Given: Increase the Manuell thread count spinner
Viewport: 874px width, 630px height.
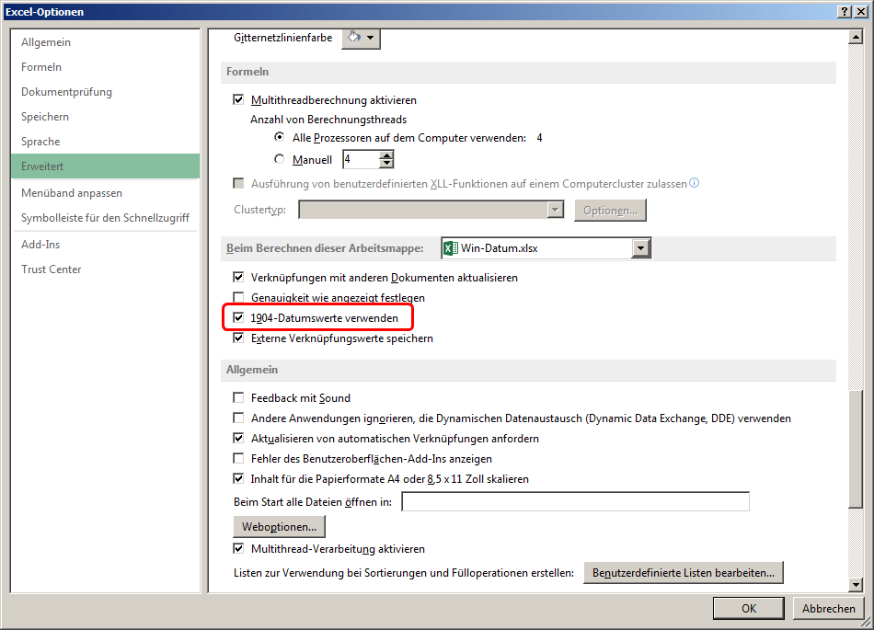Looking at the screenshot, I should point(386,155).
